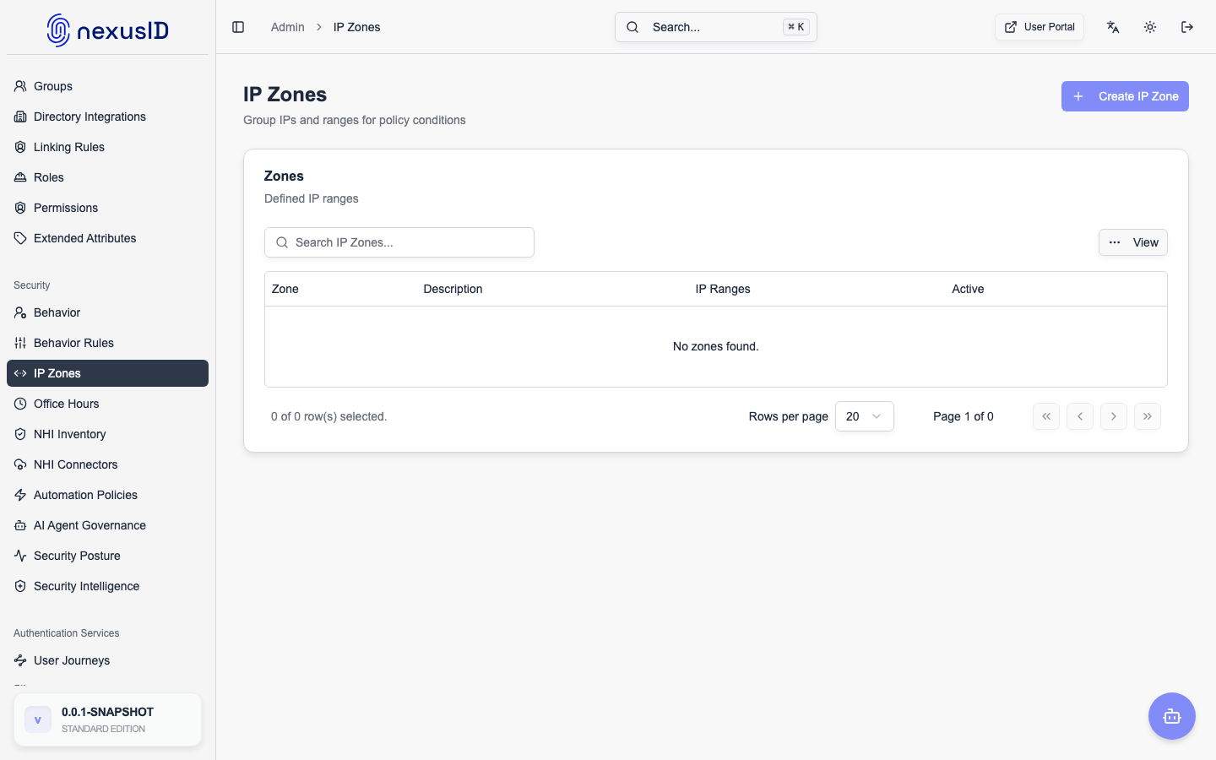
Task: Sort by the Zone column header
Action: (285, 289)
